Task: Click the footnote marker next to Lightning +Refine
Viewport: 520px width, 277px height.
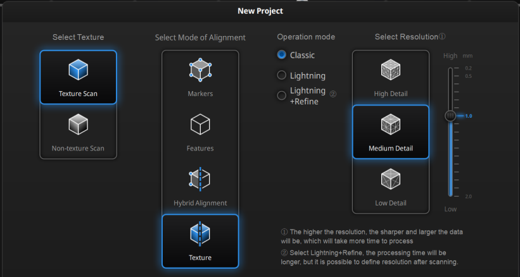Action: [x=333, y=94]
